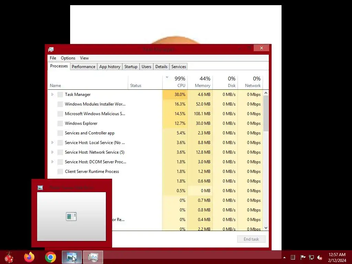Image resolution: width=352 pixels, height=264 pixels.
Task: Expand the Task Manager process group
Action: point(52,95)
